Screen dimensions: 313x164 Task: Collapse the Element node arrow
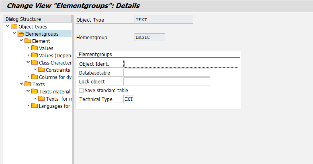21,41
